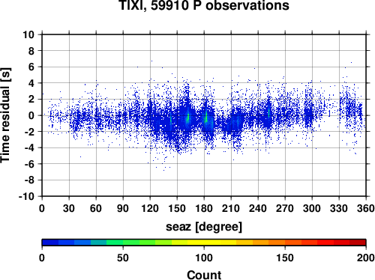Click the x-axis tick label 270

click(x=285, y=208)
